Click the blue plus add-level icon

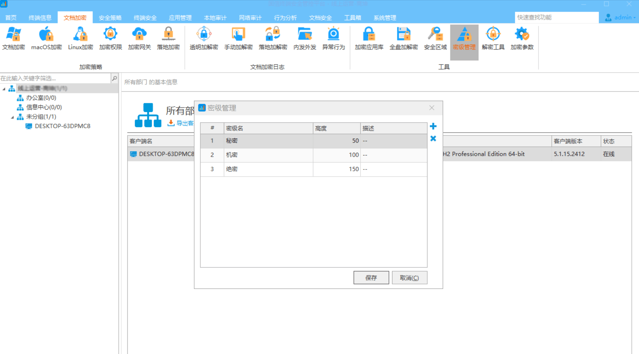point(433,126)
